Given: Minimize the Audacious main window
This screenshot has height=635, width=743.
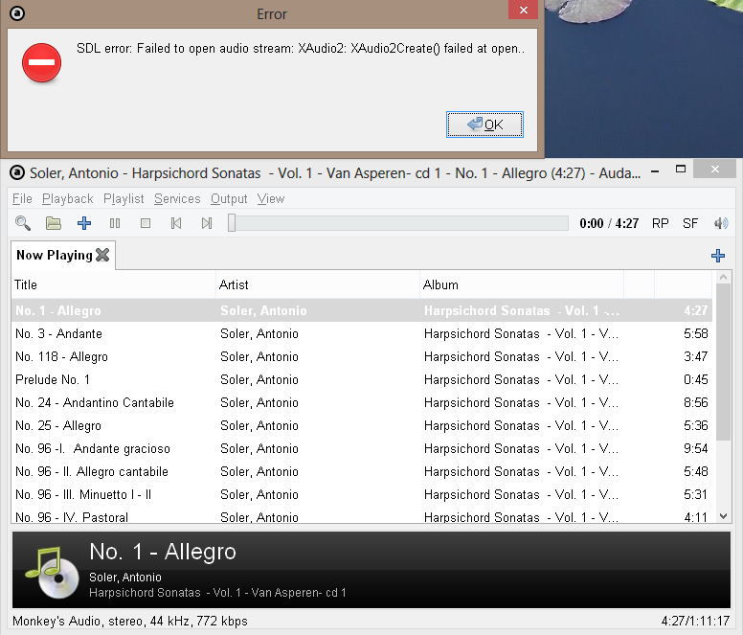Looking at the screenshot, I should pos(655,171).
